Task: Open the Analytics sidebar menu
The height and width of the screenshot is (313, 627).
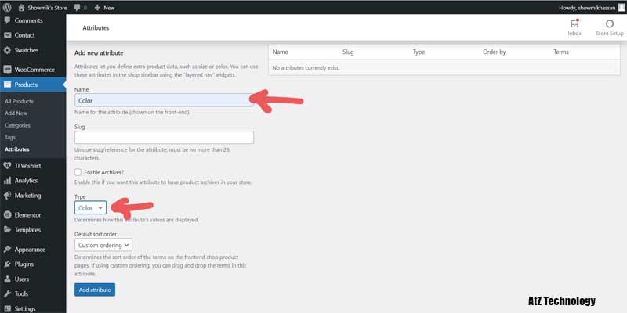Action: [x=26, y=180]
